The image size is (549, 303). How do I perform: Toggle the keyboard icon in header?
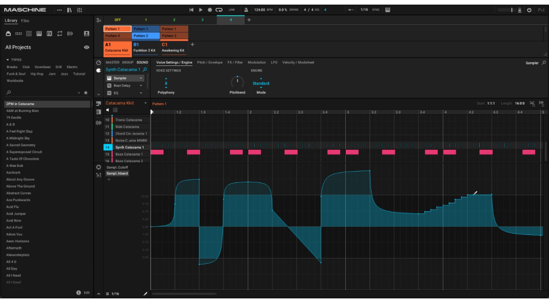[388, 10]
